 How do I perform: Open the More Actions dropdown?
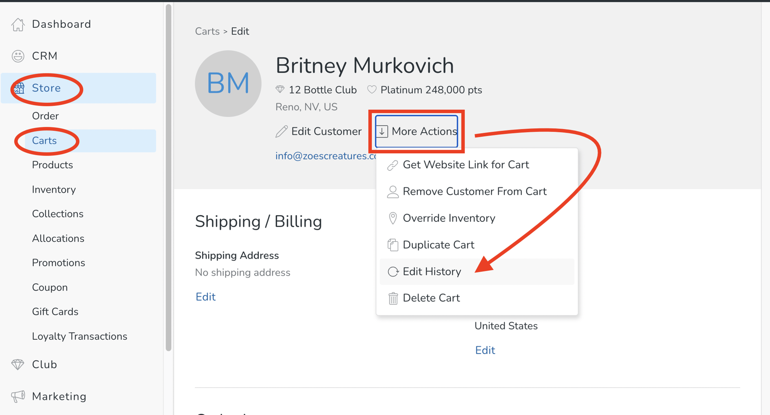415,131
